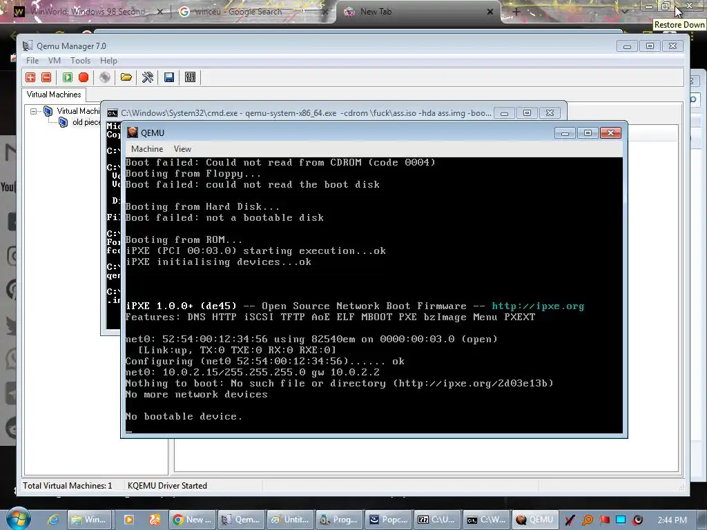Click the QEMU window title icon
This screenshot has width=707, height=530.
pyautogui.click(x=132, y=132)
